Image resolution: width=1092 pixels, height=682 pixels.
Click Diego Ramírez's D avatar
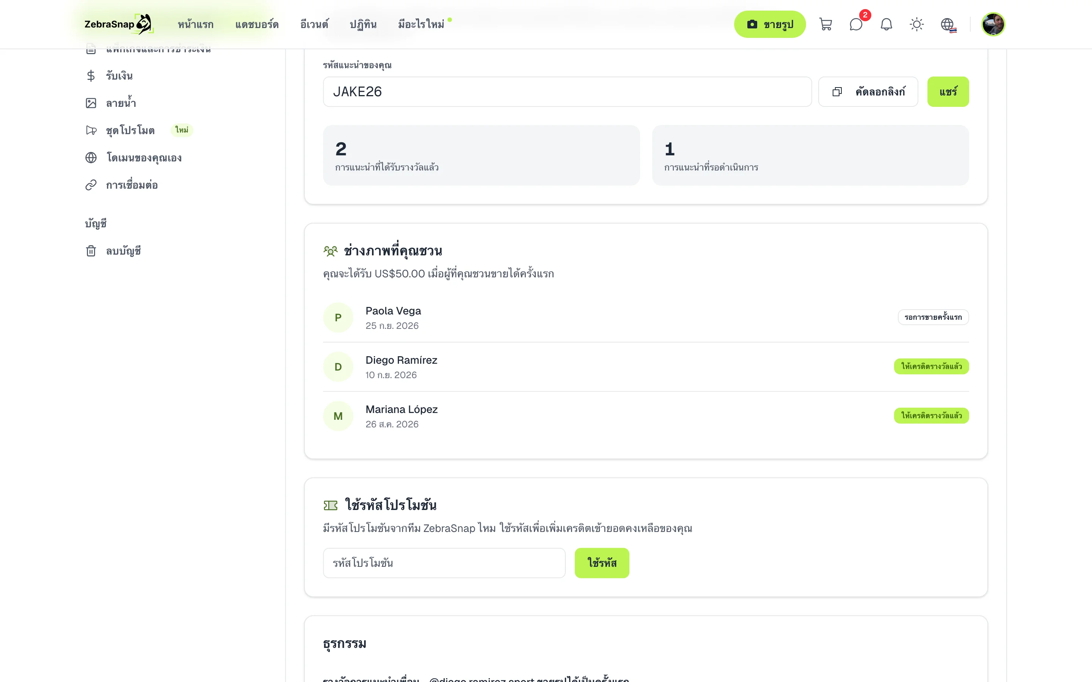tap(338, 367)
